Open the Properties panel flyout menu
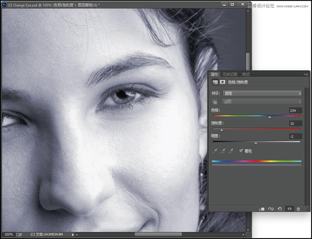 click(x=305, y=74)
